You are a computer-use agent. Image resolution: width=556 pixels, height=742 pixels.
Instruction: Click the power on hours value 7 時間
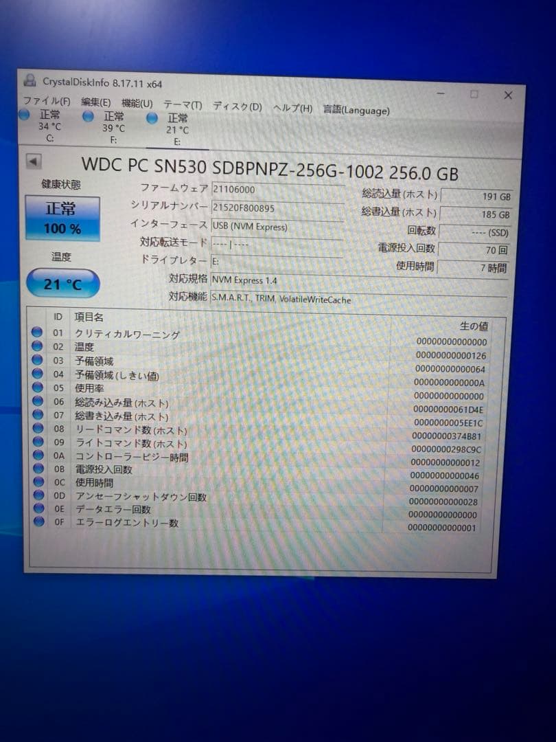click(473, 268)
